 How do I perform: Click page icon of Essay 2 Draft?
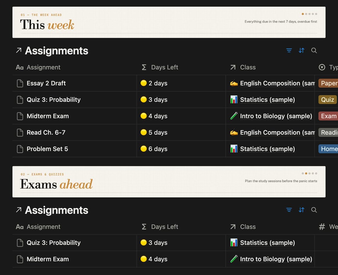pyautogui.click(x=20, y=83)
